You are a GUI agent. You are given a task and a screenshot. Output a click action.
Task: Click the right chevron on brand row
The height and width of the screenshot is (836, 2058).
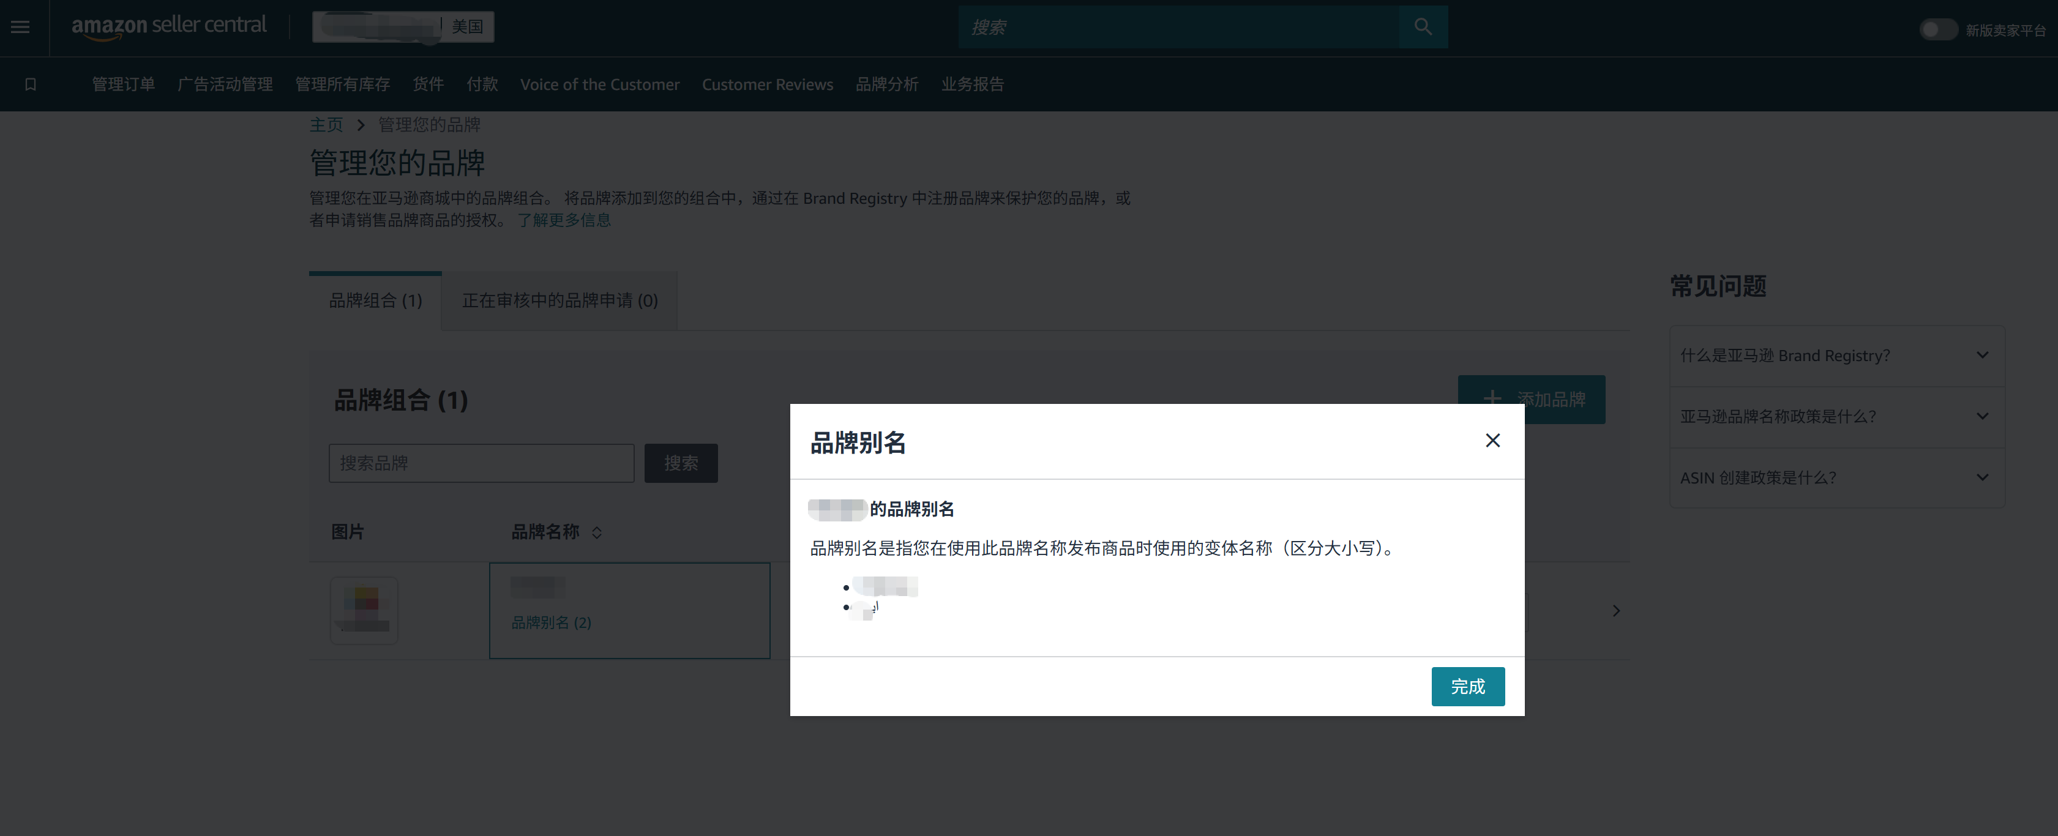pyautogui.click(x=1616, y=611)
